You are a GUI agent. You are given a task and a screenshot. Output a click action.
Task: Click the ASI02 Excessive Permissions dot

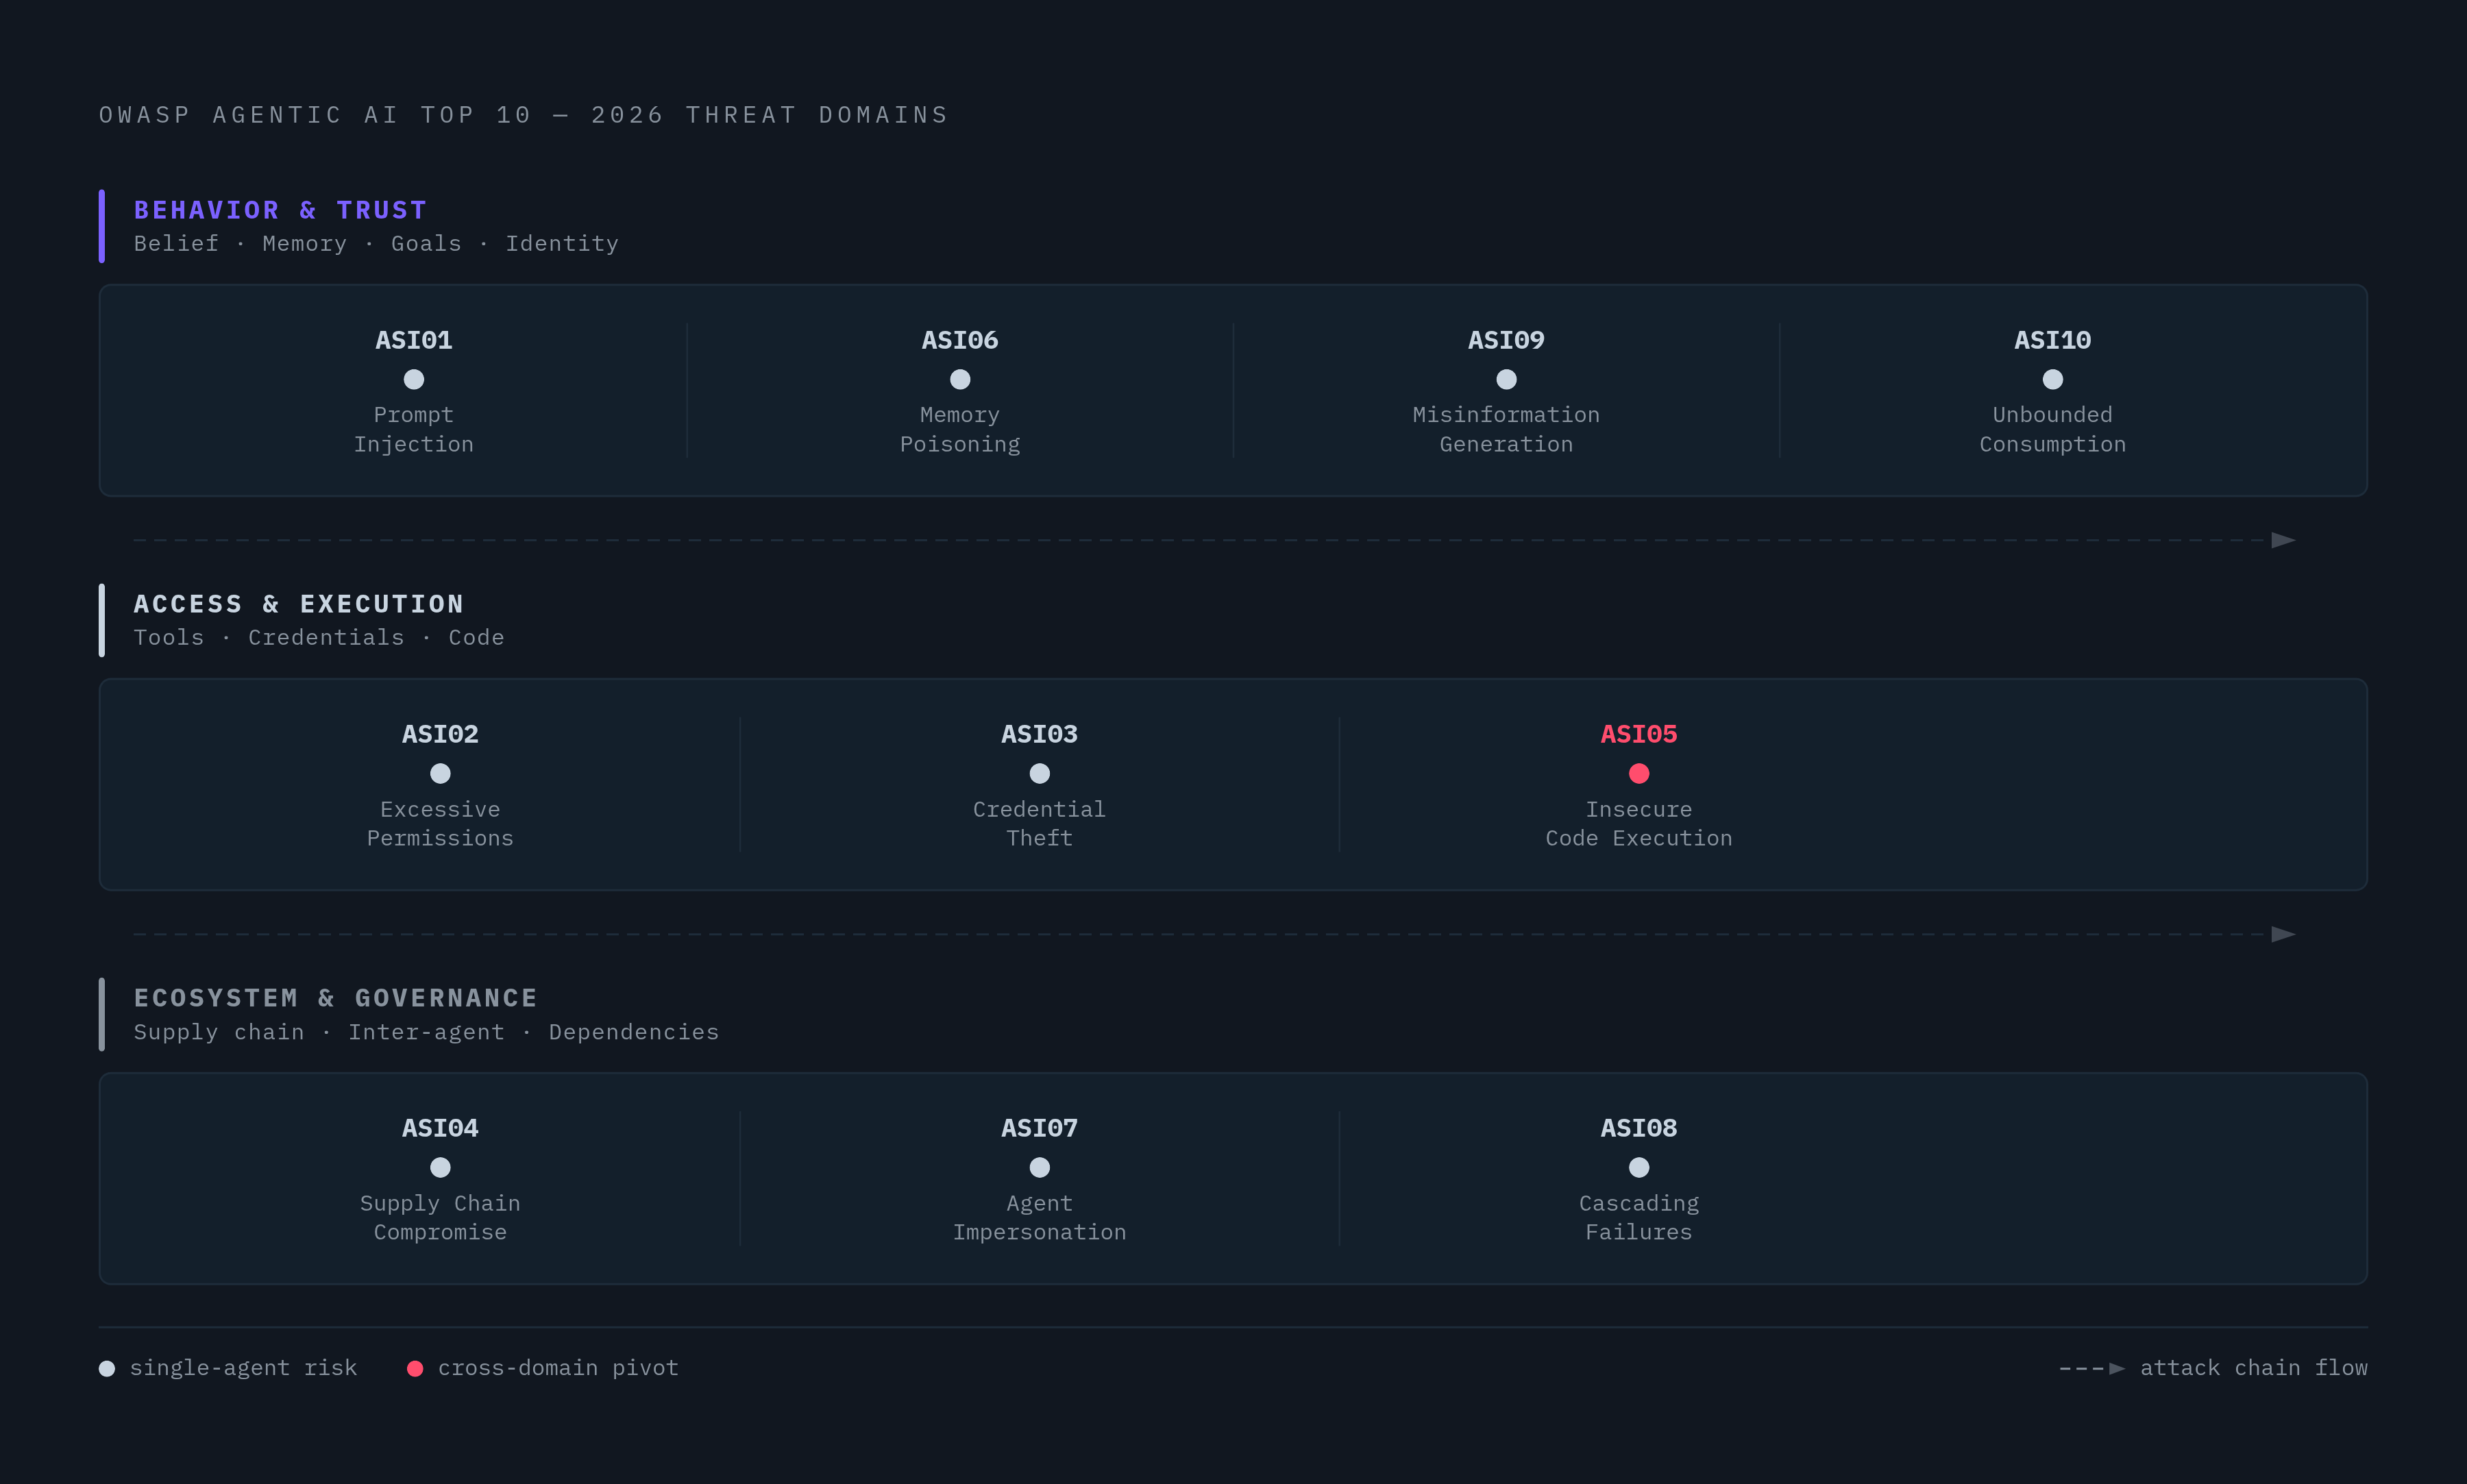[x=440, y=773]
